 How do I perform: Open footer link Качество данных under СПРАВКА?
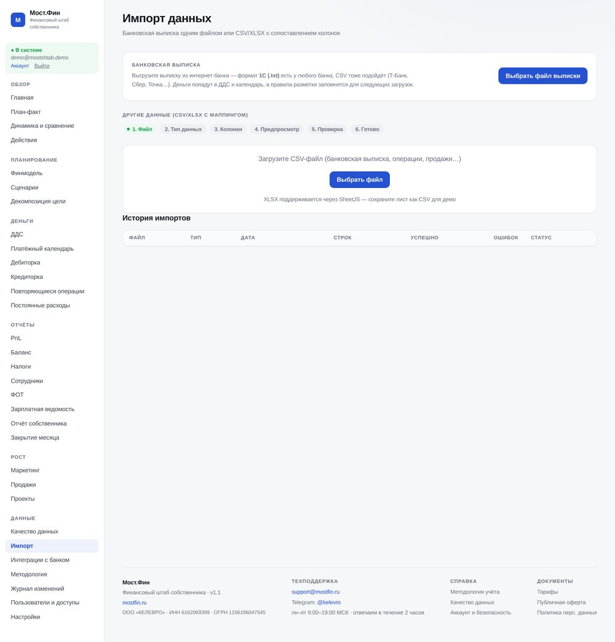click(x=472, y=602)
